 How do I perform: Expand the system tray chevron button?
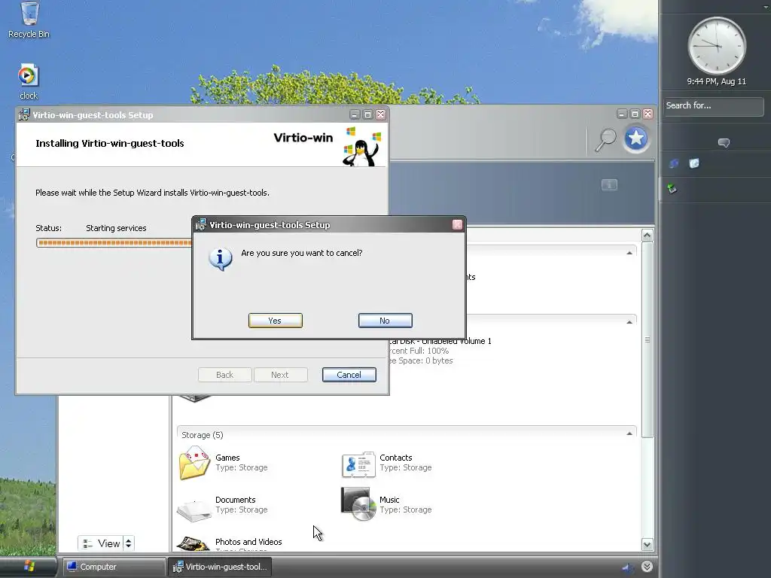point(647,567)
